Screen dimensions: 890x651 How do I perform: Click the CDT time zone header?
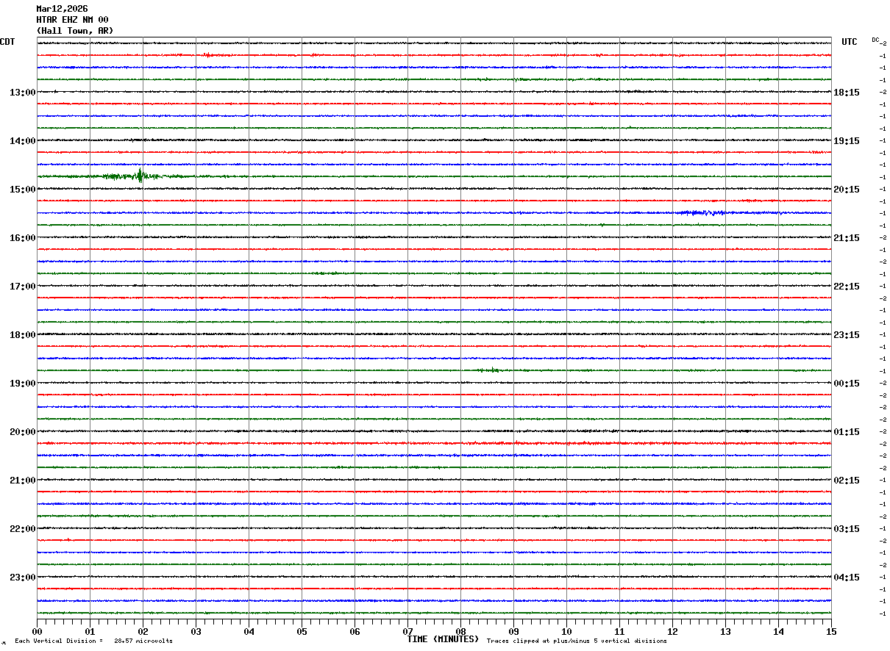(7, 42)
